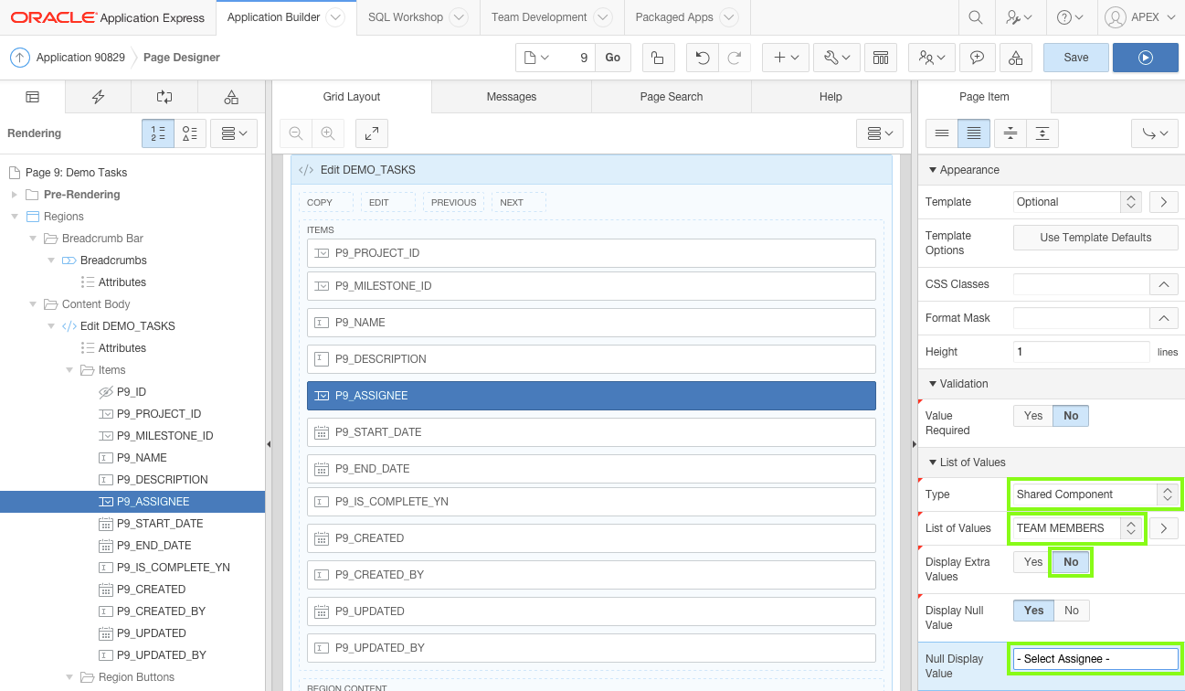Screen dimensions: 1185x691
Task: Open the Rendering tree options menu dropdown
Action: [x=234, y=133]
